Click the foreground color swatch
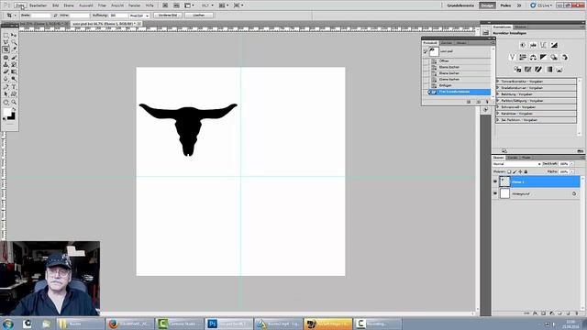587x330 pixels. [7, 112]
